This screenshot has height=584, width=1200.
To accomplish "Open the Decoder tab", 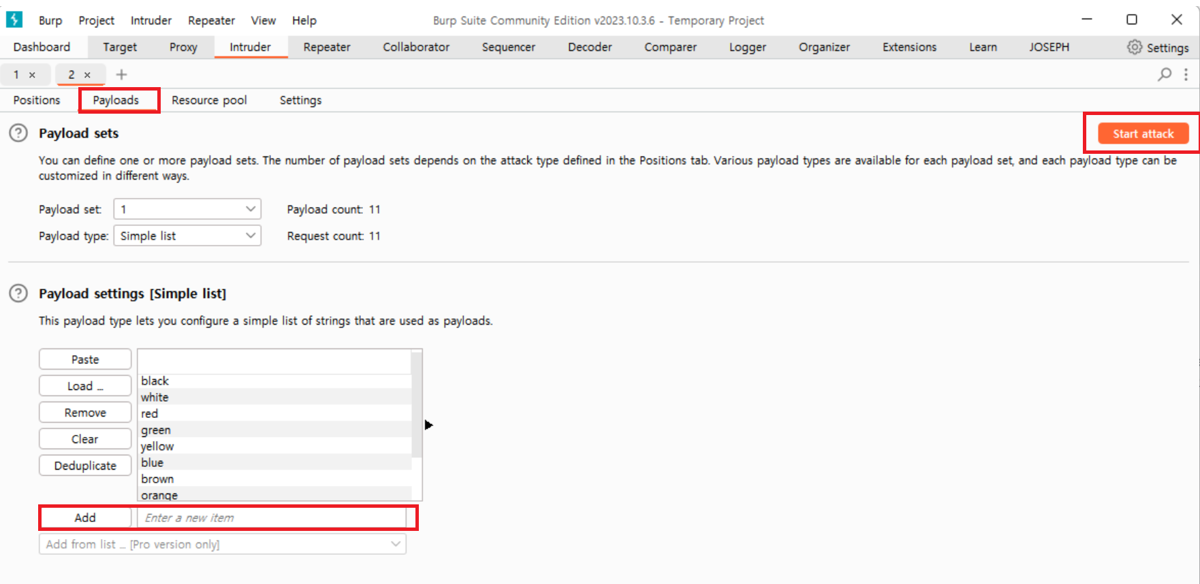I will tap(590, 47).
